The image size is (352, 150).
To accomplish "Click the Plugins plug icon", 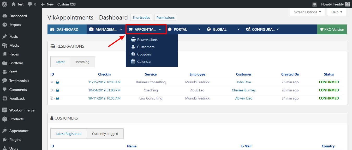I will click(x=5, y=140).
